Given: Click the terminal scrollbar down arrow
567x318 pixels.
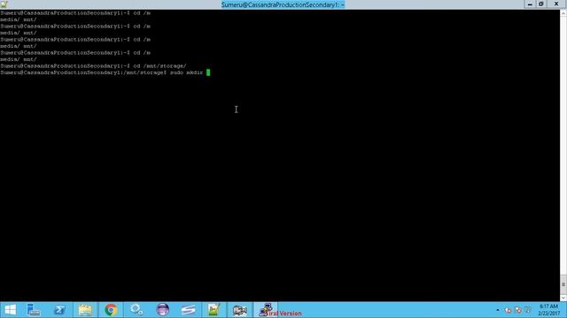Looking at the screenshot, I should tap(563, 298).
